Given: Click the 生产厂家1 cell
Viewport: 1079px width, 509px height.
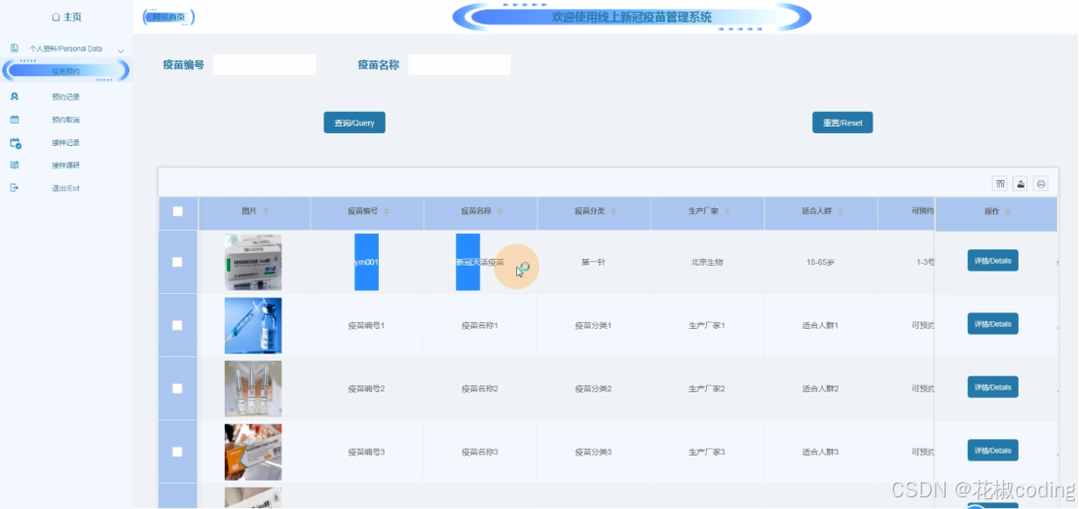Looking at the screenshot, I should coord(707,325).
